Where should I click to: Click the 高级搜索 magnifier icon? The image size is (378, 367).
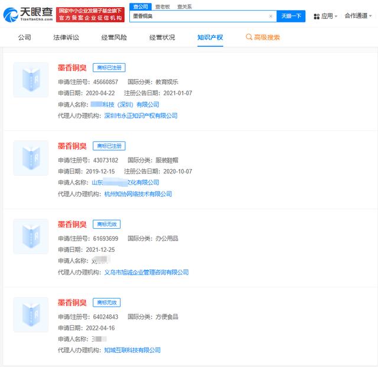pos(249,37)
